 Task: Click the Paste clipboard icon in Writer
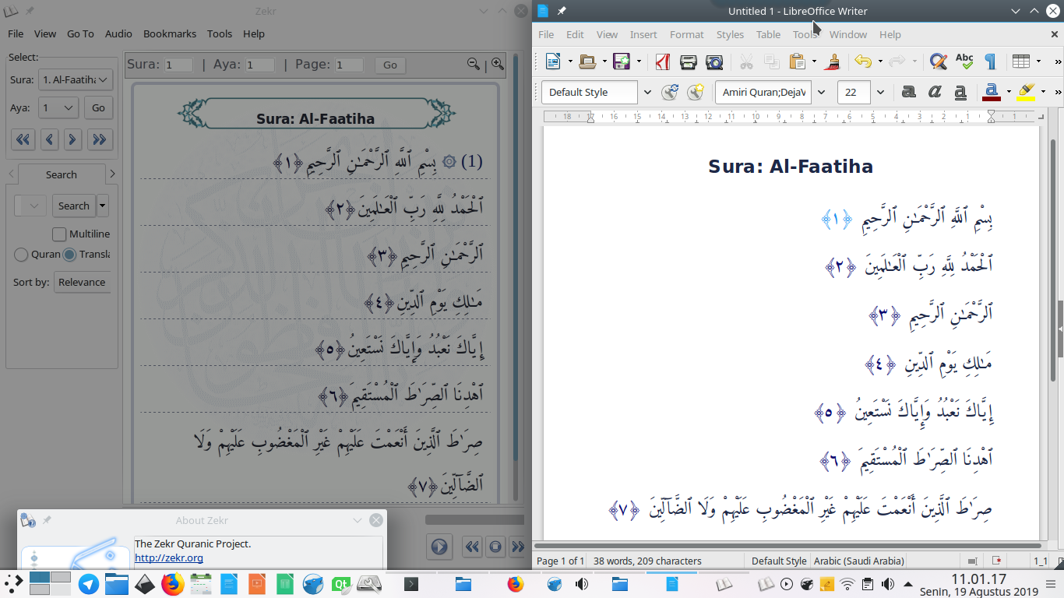797,62
